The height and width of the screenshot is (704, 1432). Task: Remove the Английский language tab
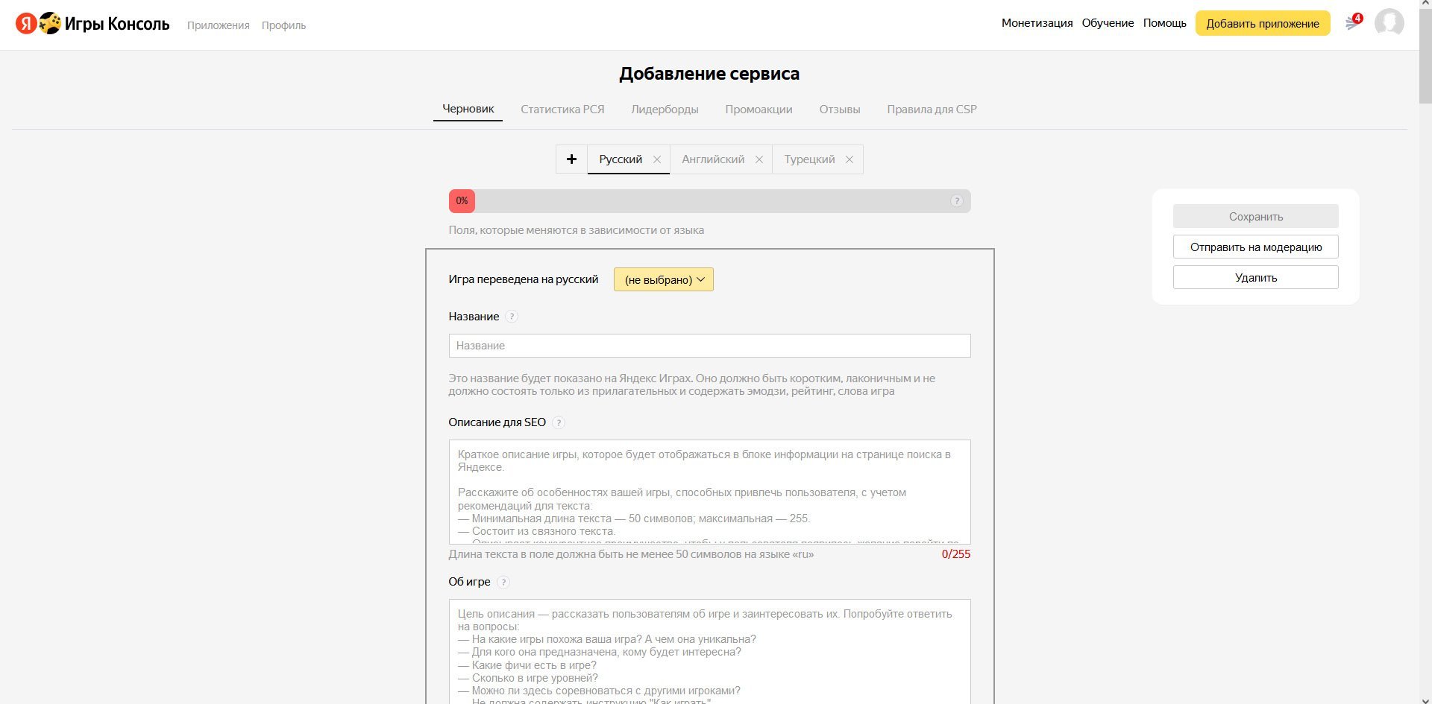click(x=759, y=159)
